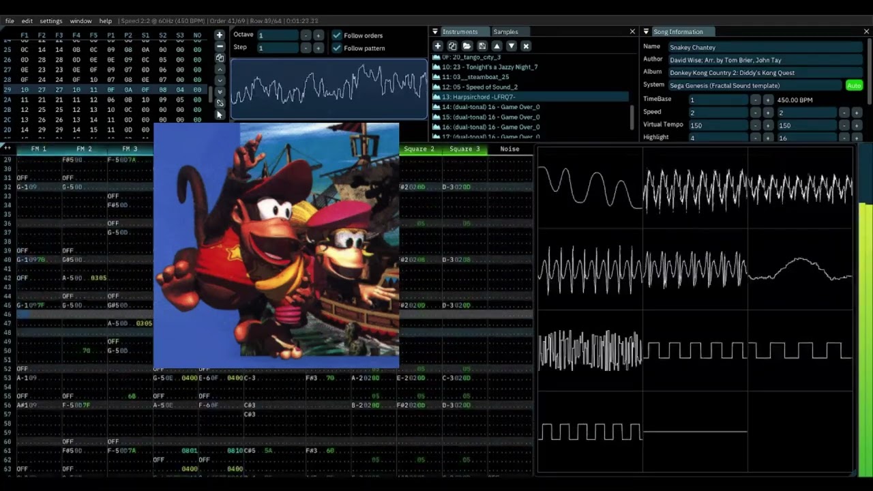Add a new instrument with plus icon
Viewport: 873px width, 491px height.
point(438,46)
